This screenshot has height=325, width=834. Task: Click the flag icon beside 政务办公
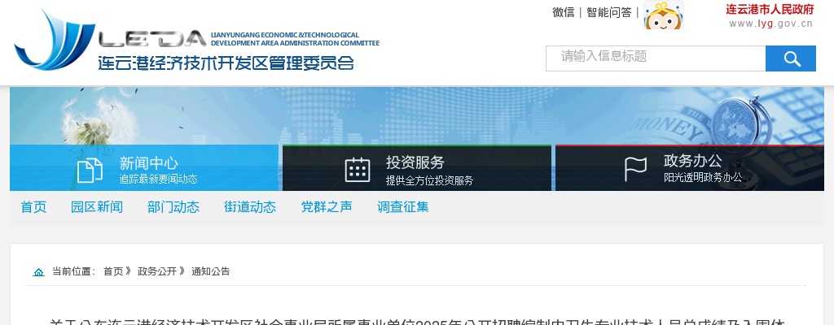click(635, 169)
